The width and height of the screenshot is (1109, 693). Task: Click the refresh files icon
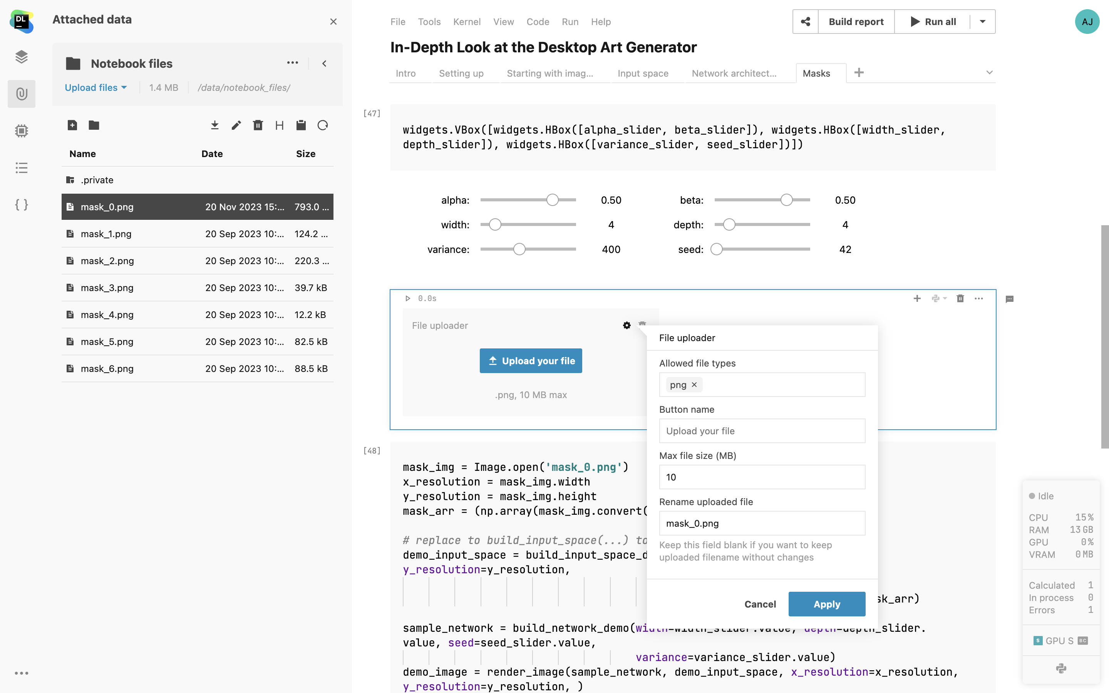[323, 125]
